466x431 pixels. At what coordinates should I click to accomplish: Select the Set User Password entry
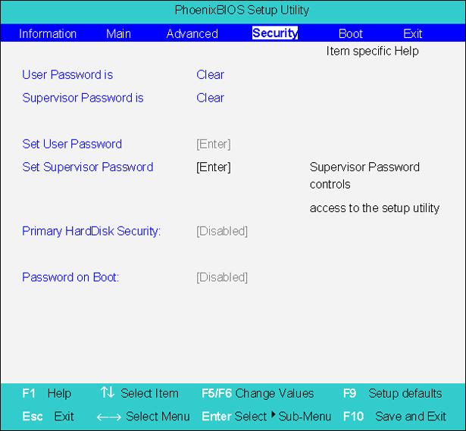72,144
